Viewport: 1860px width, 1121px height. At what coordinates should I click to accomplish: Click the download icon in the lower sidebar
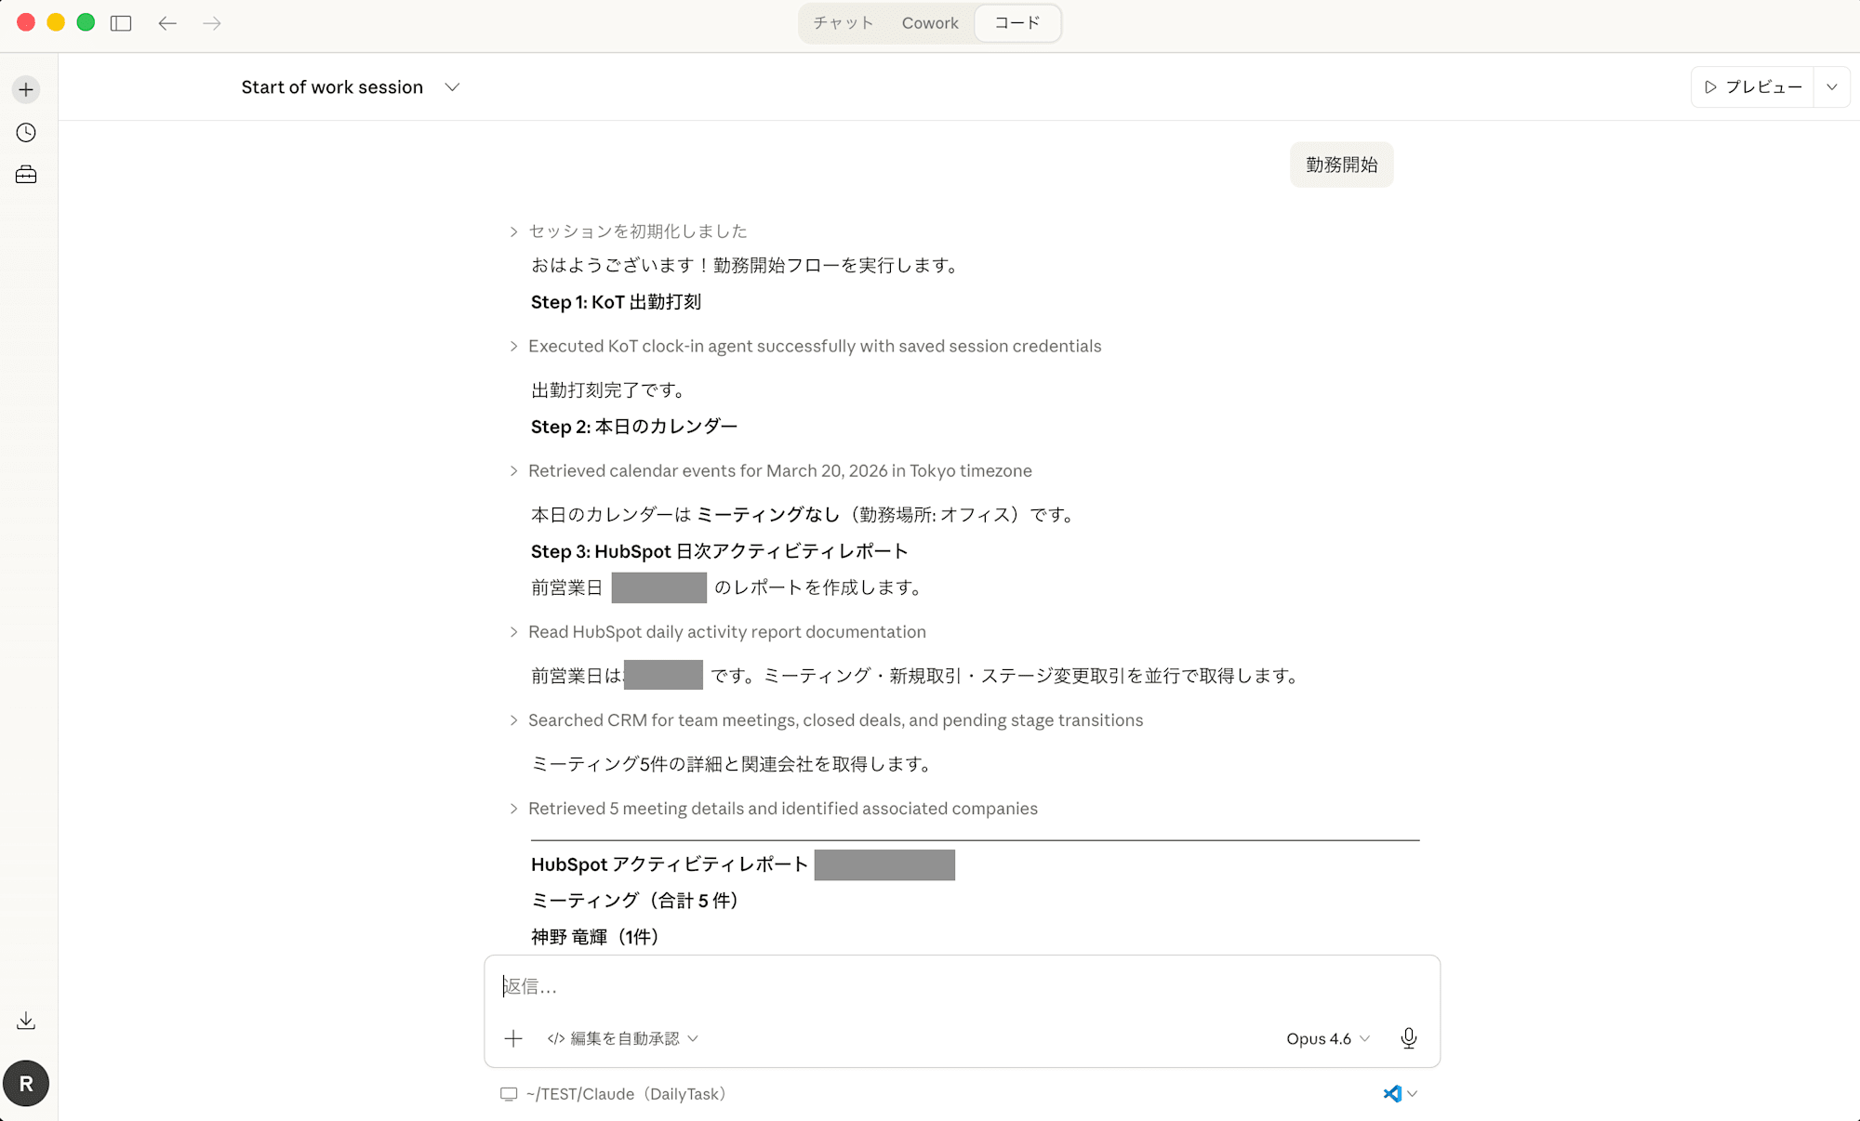[x=25, y=1020]
